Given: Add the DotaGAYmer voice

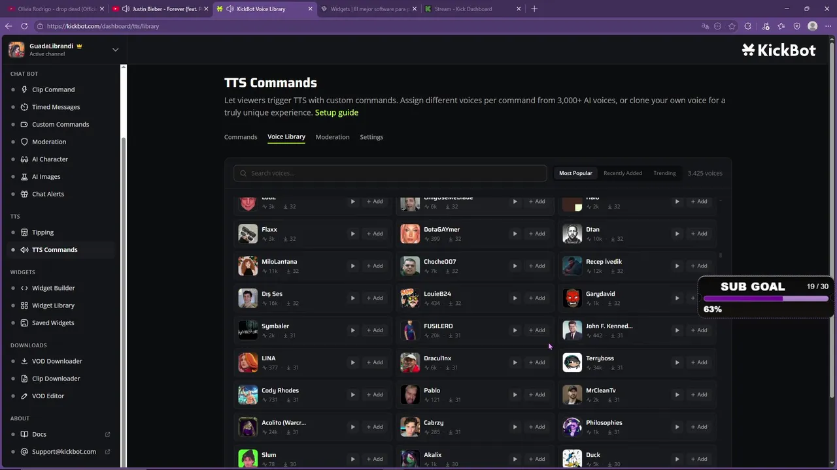Looking at the screenshot, I should coord(537,234).
